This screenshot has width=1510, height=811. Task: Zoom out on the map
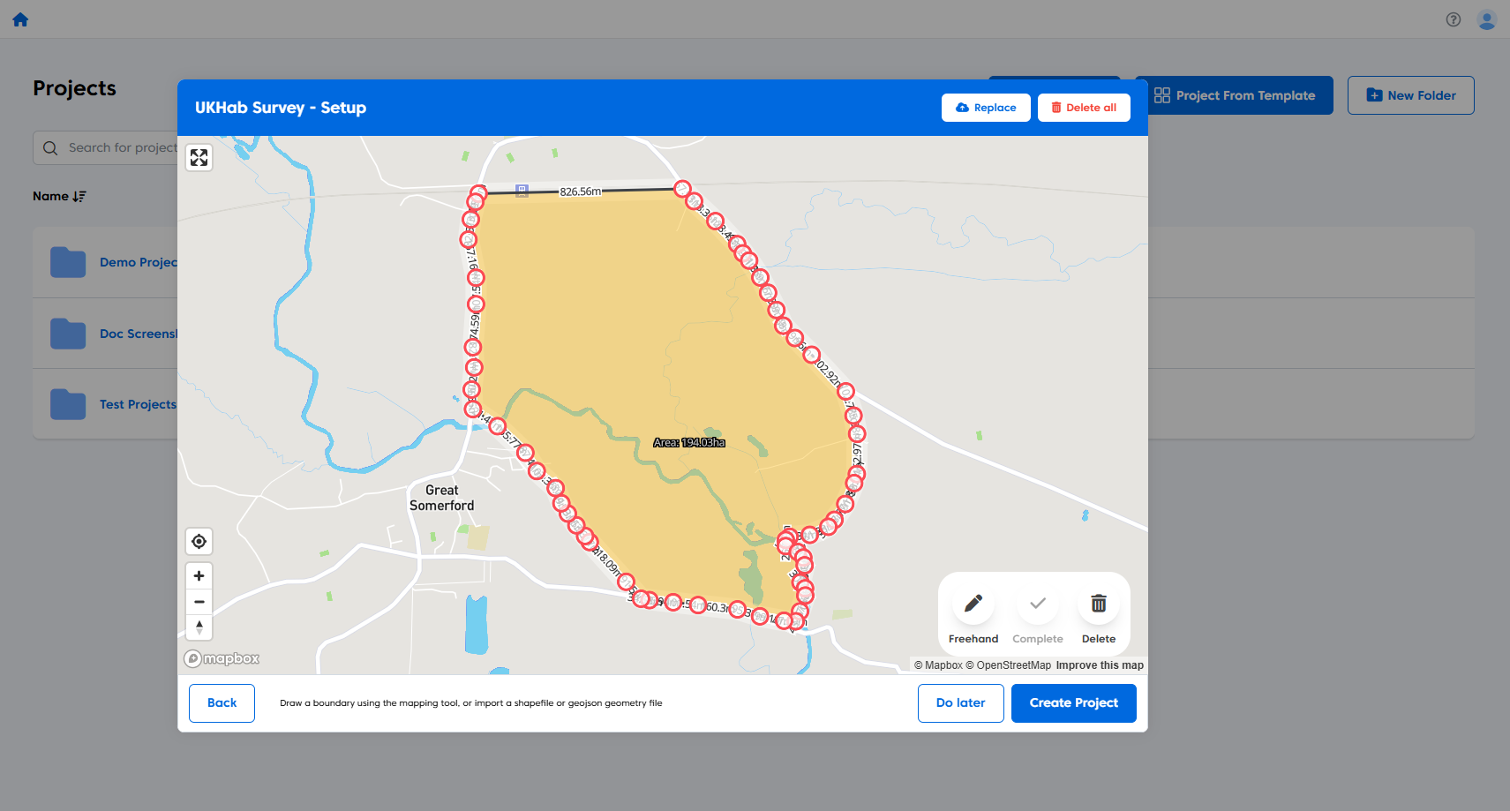(199, 601)
